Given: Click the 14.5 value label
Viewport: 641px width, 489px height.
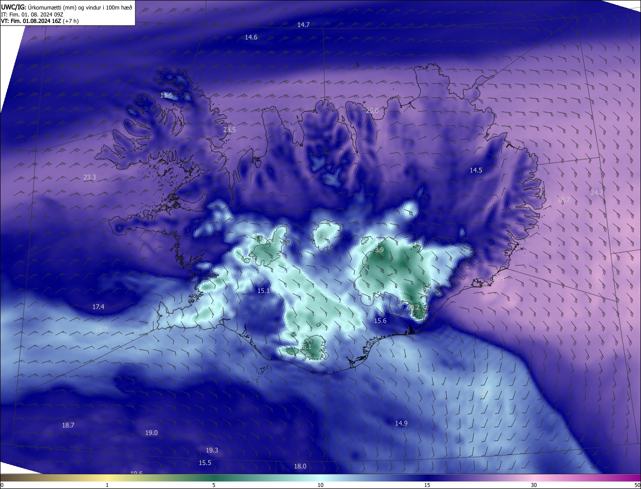Looking at the screenshot, I should (x=476, y=170).
